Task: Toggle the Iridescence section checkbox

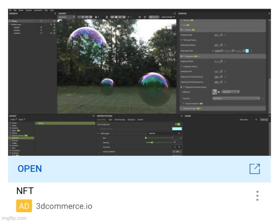Action: click(181, 57)
